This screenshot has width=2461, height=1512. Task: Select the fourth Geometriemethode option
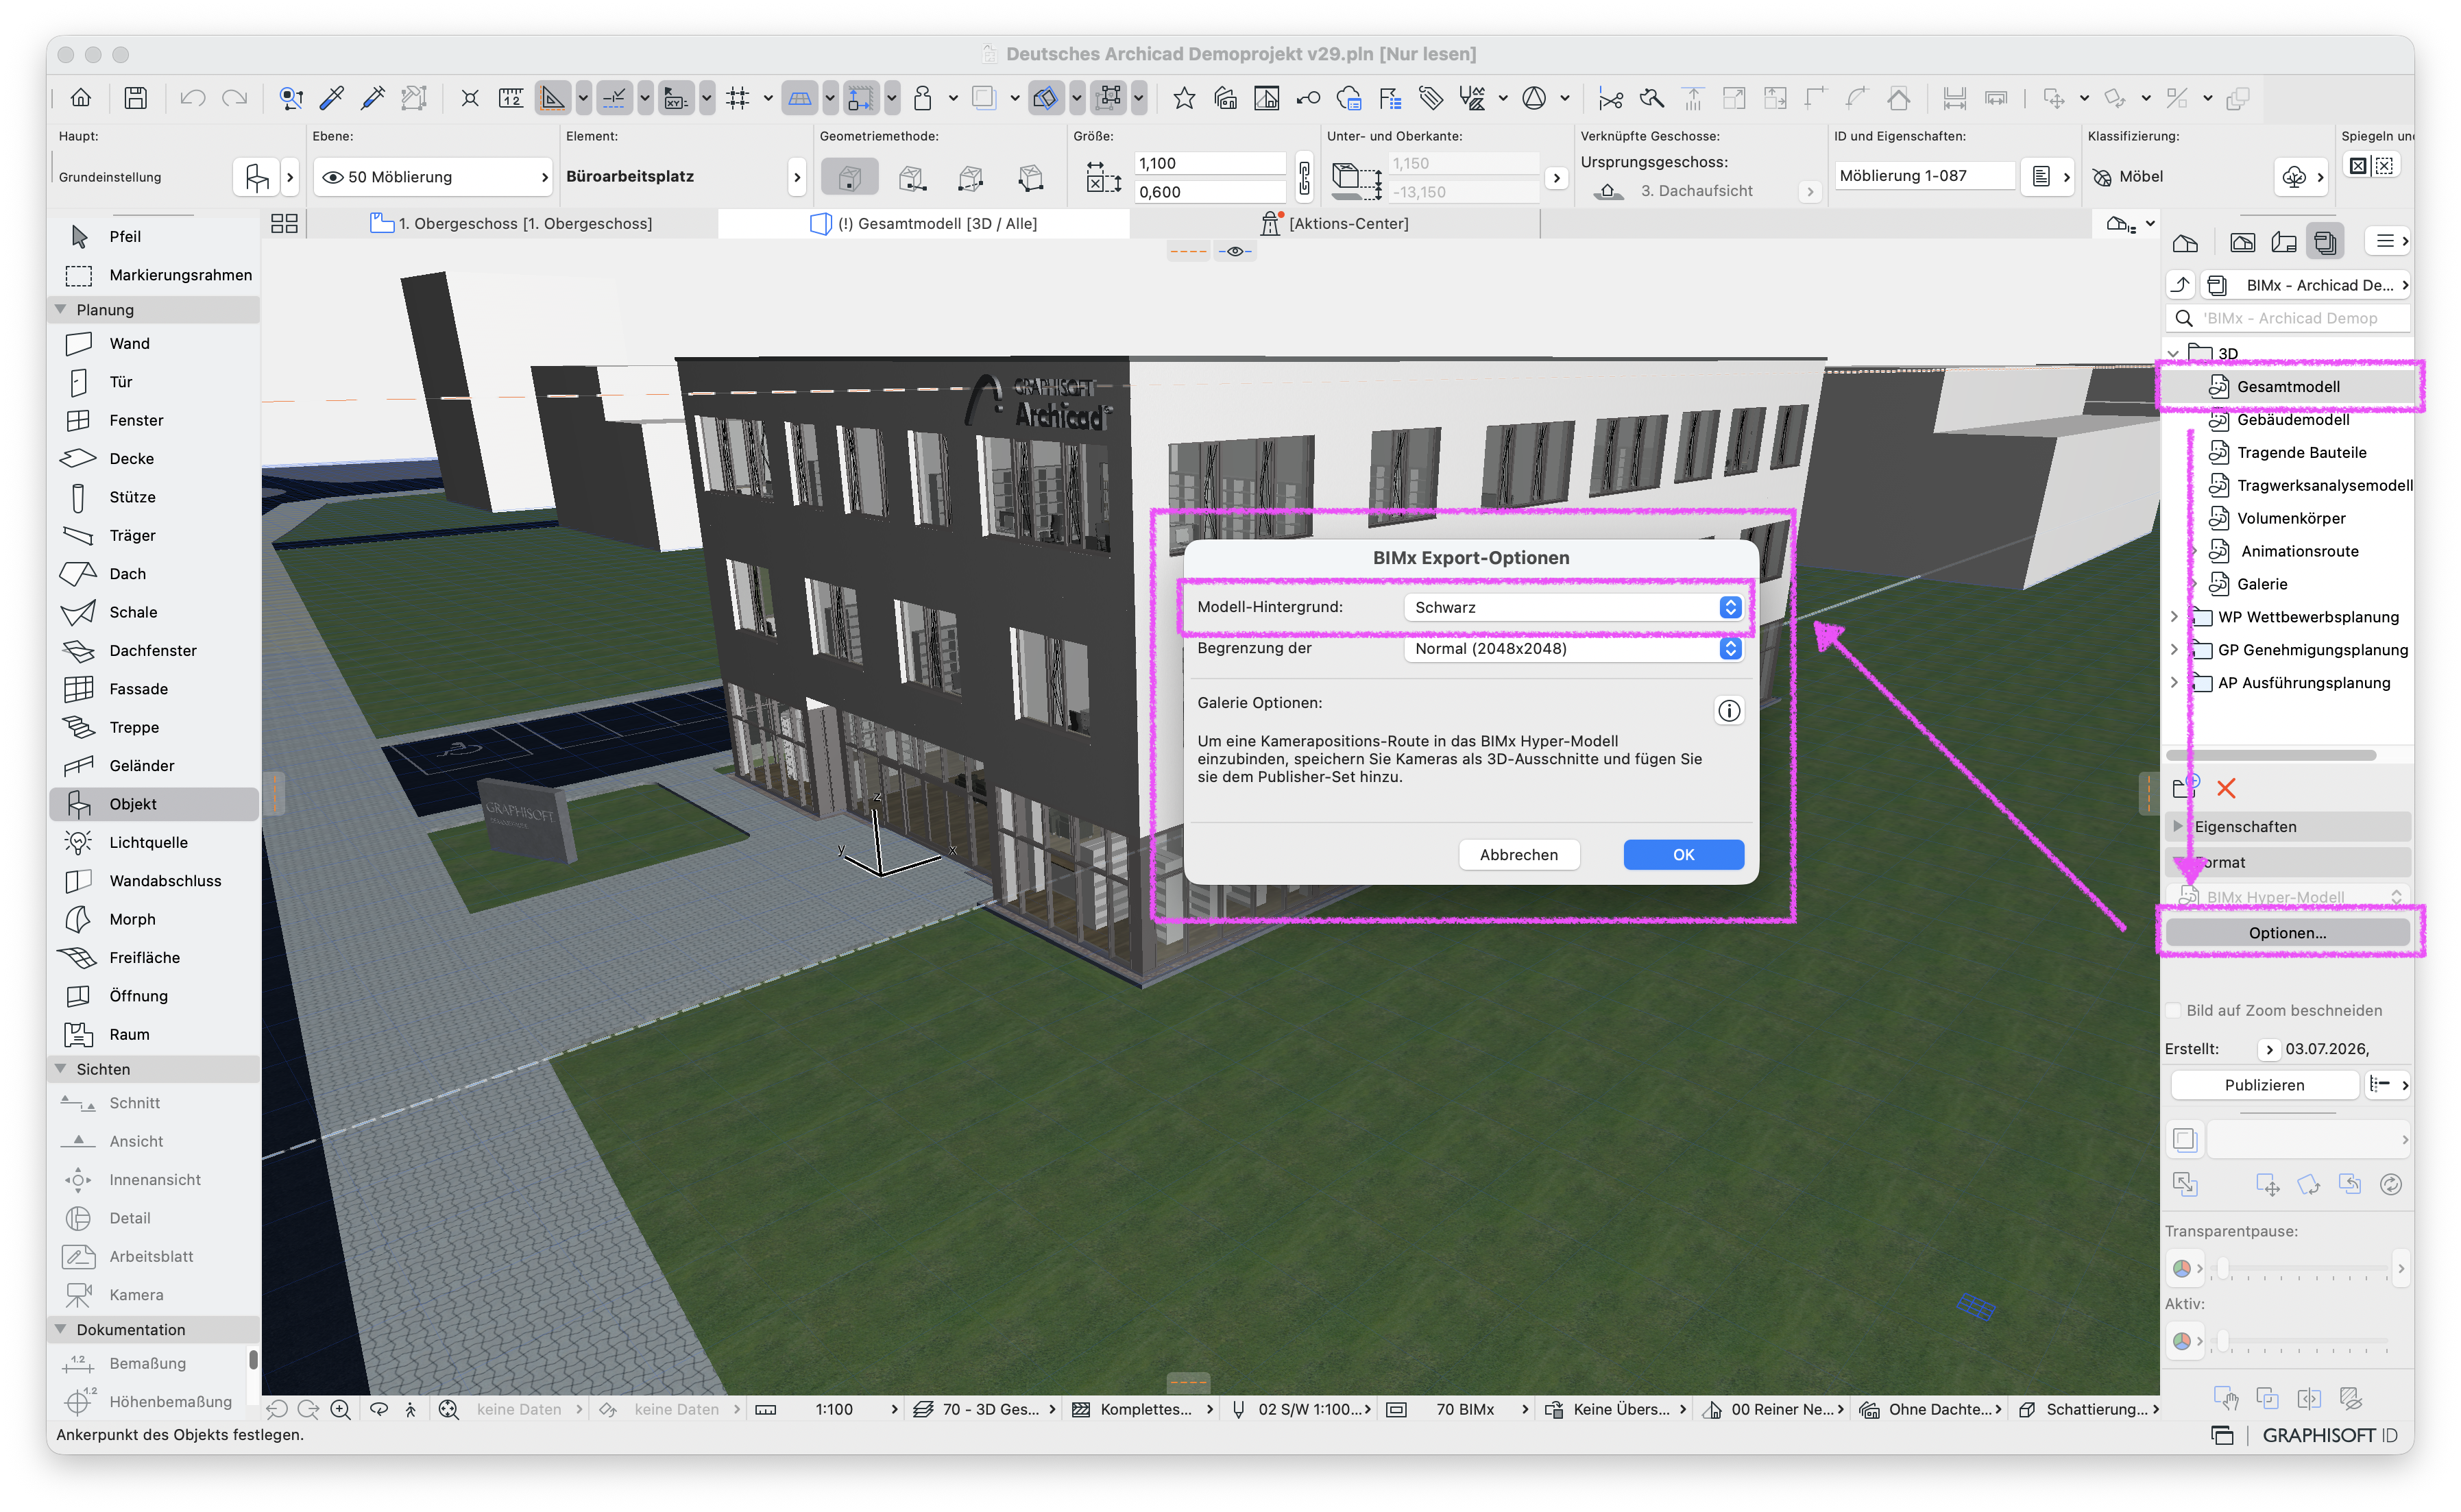(x=1031, y=178)
